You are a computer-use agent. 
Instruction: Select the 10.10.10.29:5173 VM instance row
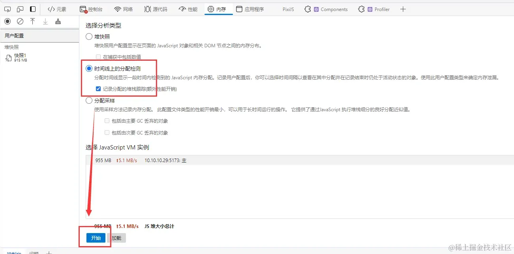[300, 160]
